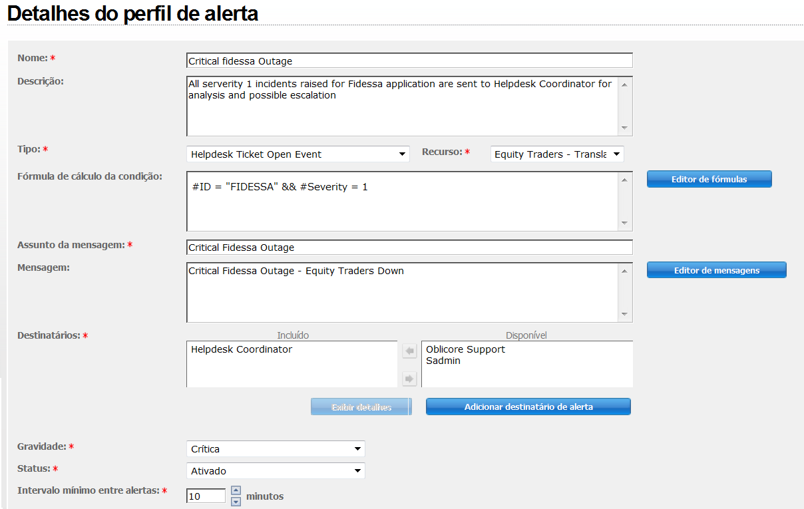Open the Recurso dropdown
804x509 pixels.
pos(616,154)
